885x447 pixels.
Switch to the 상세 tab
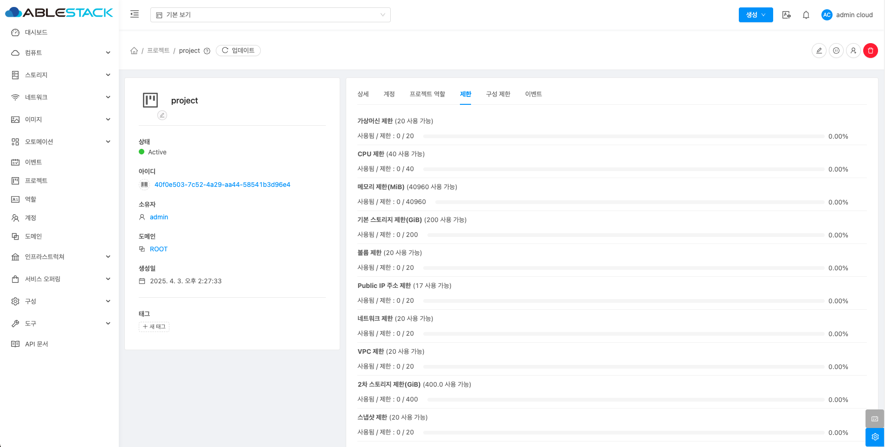tap(363, 94)
